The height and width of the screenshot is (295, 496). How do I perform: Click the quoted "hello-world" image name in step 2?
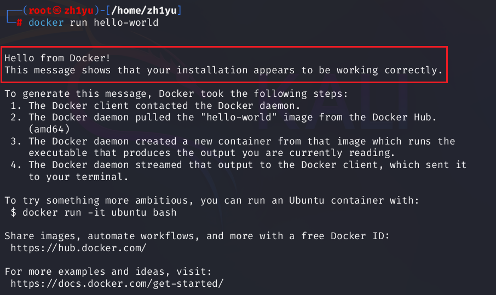click(245, 118)
